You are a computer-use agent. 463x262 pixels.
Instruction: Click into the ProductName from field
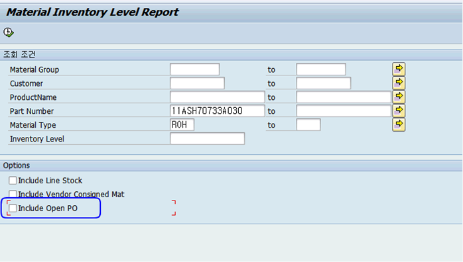[218, 97]
